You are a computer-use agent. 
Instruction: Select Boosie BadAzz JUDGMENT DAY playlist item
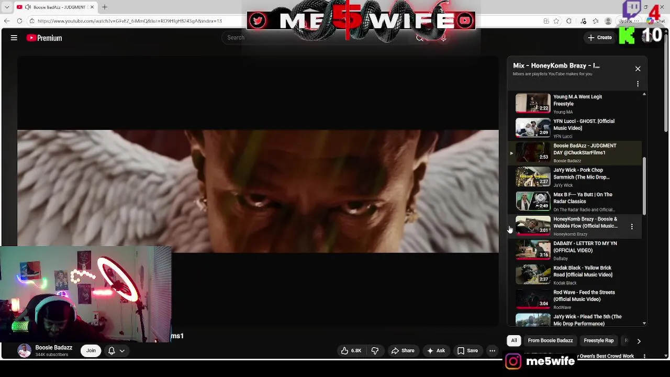(x=575, y=152)
